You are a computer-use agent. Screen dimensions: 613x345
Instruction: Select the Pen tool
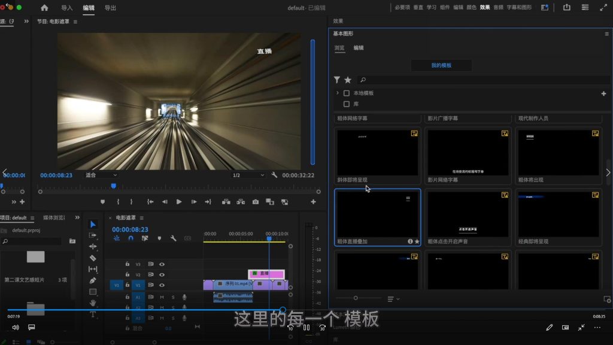tap(93, 280)
